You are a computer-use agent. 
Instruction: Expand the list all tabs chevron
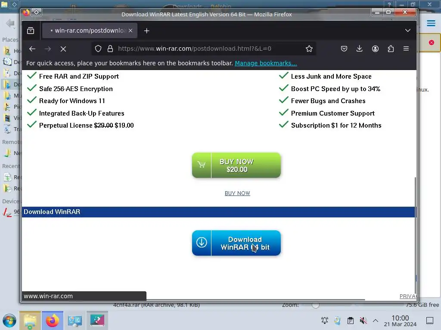point(408,31)
